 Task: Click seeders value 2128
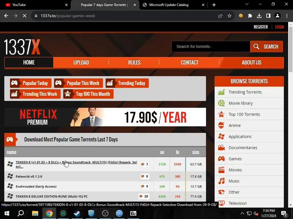162,164
